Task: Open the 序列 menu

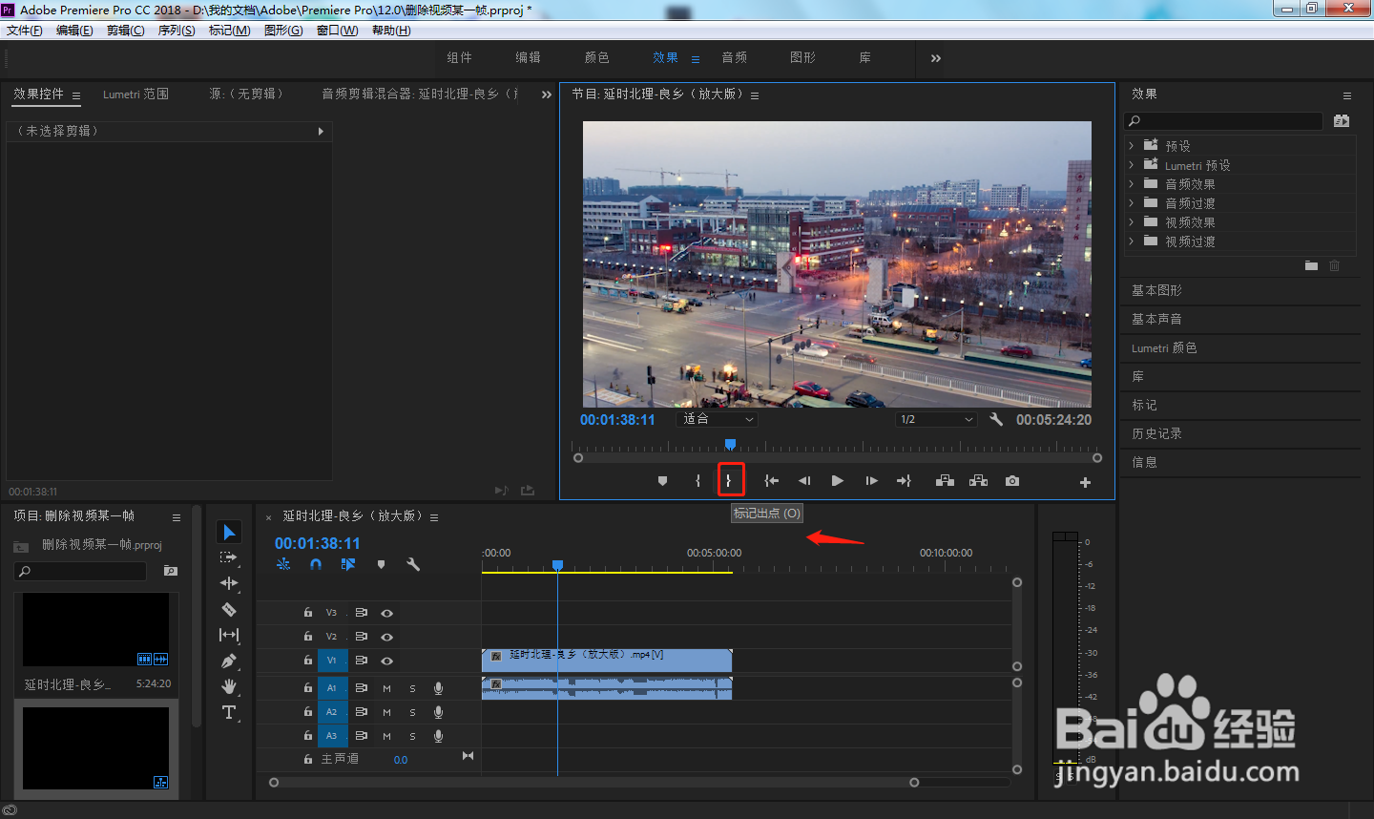Action: point(177,31)
